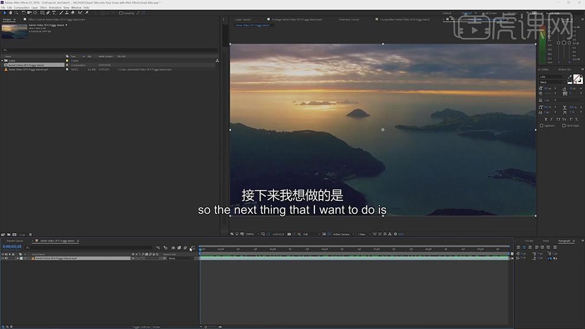This screenshot has width=585, height=329.
Task: Open the Active Camera view dropdown
Action: tap(342, 234)
